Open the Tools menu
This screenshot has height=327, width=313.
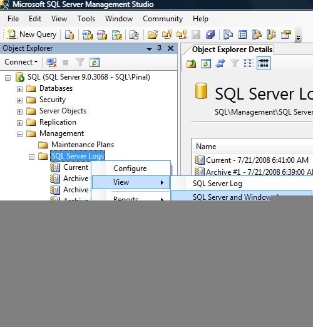pos(86,19)
